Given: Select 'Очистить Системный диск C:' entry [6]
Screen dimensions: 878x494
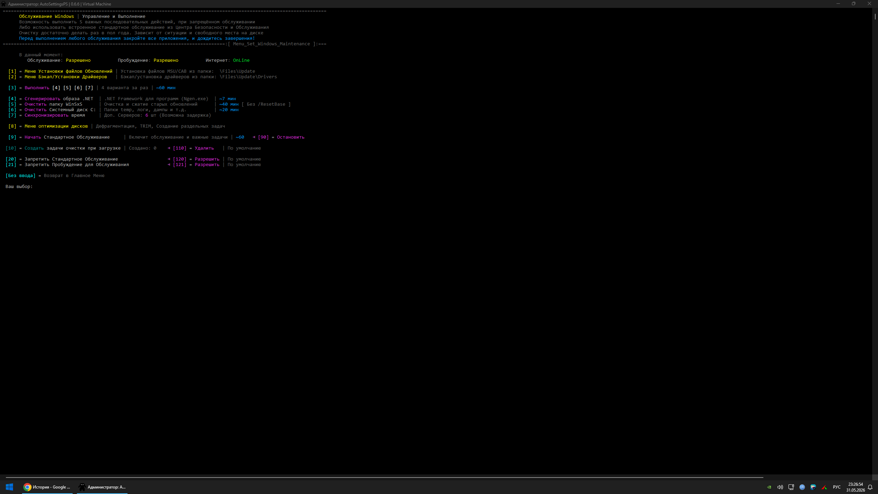Looking at the screenshot, I should pyautogui.click(x=60, y=110).
